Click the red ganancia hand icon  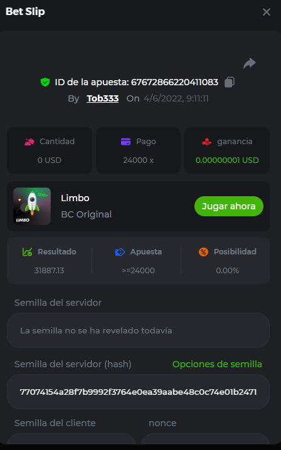point(206,142)
